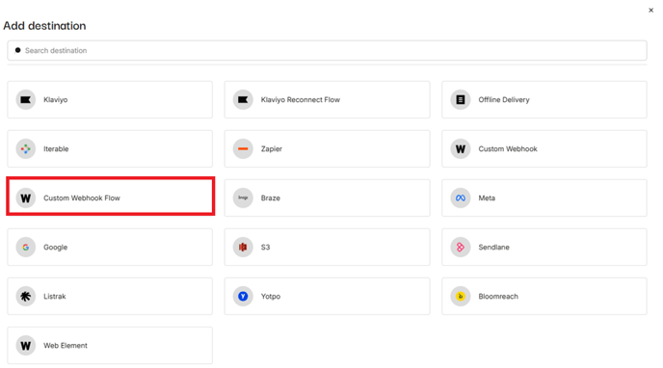Click the Listrak starburst icon
Screen dimensions: 663x368
tap(26, 296)
